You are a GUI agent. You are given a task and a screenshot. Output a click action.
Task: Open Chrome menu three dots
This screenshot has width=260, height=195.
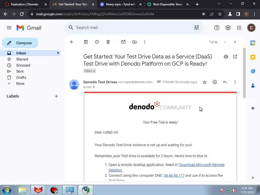click(x=254, y=14)
